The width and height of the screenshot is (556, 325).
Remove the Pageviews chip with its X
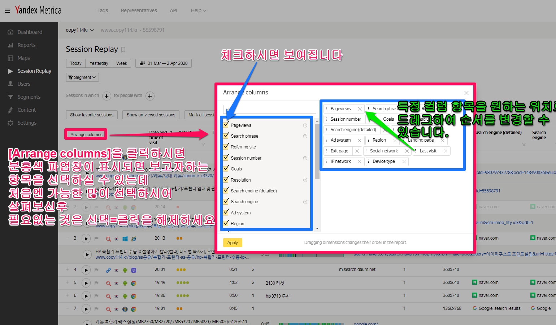pyautogui.click(x=360, y=109)
